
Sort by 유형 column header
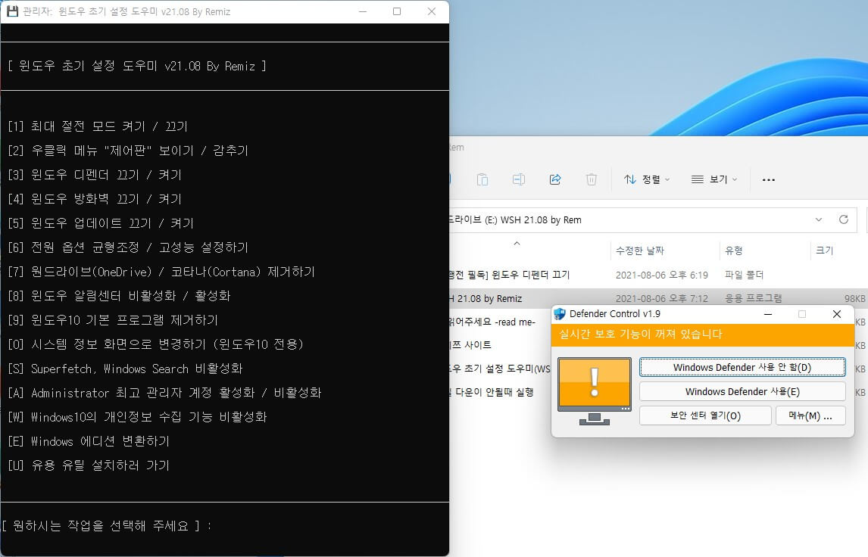click(733, 250)
